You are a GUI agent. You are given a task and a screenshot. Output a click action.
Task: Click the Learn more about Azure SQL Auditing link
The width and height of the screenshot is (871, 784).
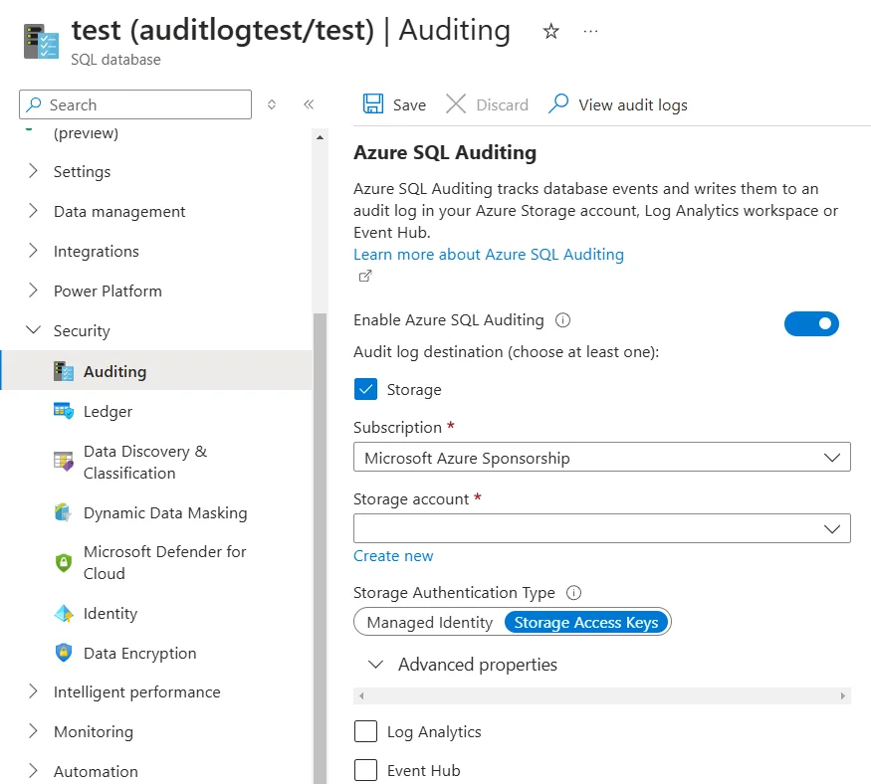(x=489, y=254)
